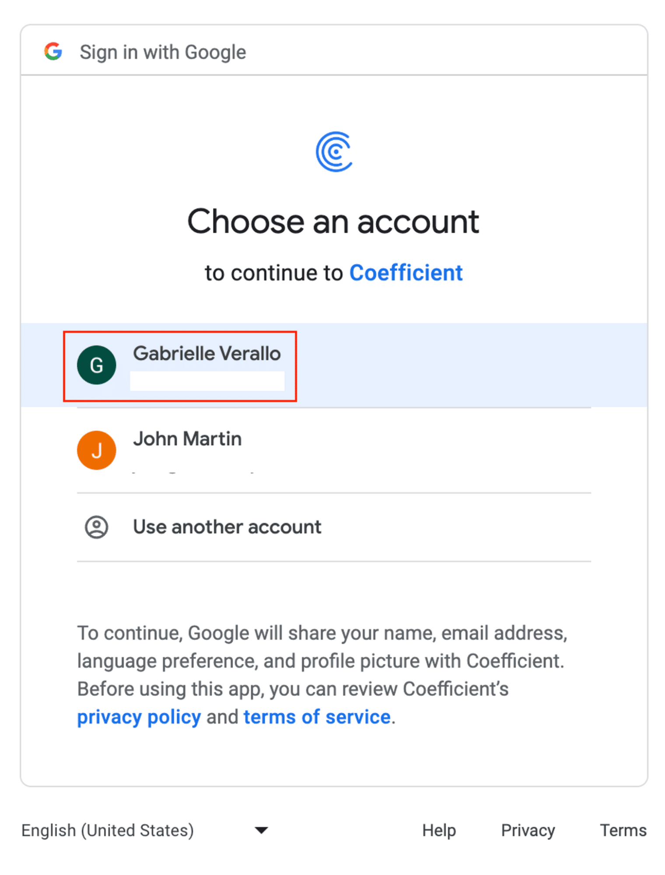Open Coefficient's privacy policy link
The height and width of the screenshot is (875, 665).
(139, 717)
